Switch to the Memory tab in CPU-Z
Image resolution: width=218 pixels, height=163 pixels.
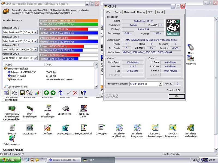click(141, 12)
